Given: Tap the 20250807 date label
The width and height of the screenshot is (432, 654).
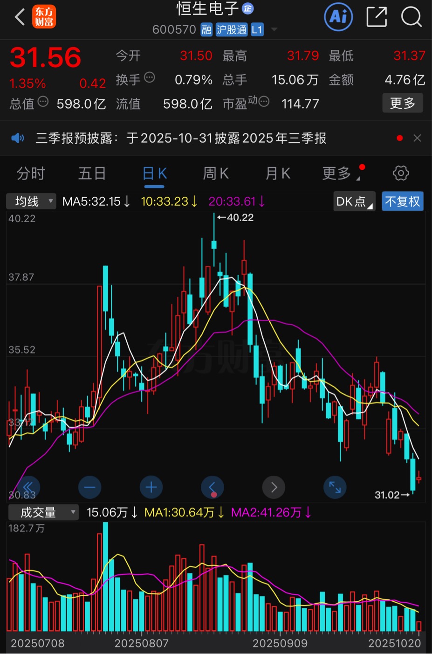Looking at the screenshot, I should pyautogui.click(x=142, y=643).
